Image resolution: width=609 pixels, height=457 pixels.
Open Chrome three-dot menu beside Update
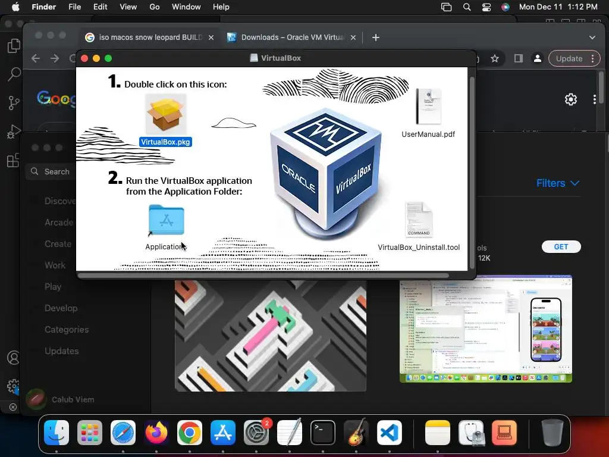(x=593, y=59)
